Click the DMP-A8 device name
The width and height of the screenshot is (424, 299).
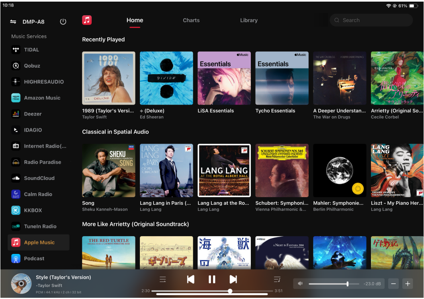[33, 22]
